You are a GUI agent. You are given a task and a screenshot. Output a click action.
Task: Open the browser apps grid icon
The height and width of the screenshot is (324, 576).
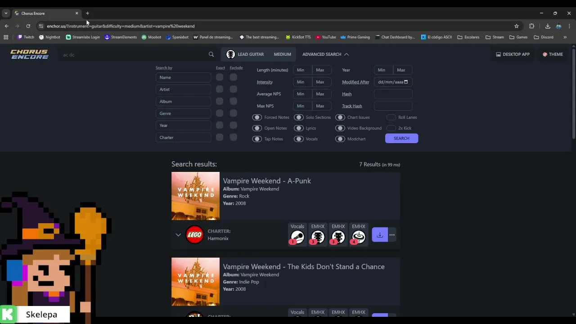(6, 37)
